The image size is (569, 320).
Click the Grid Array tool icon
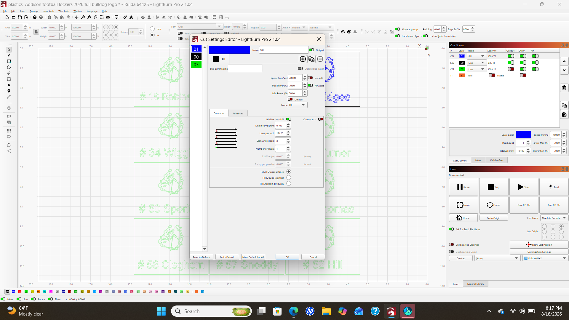click(x=9, y=131)
